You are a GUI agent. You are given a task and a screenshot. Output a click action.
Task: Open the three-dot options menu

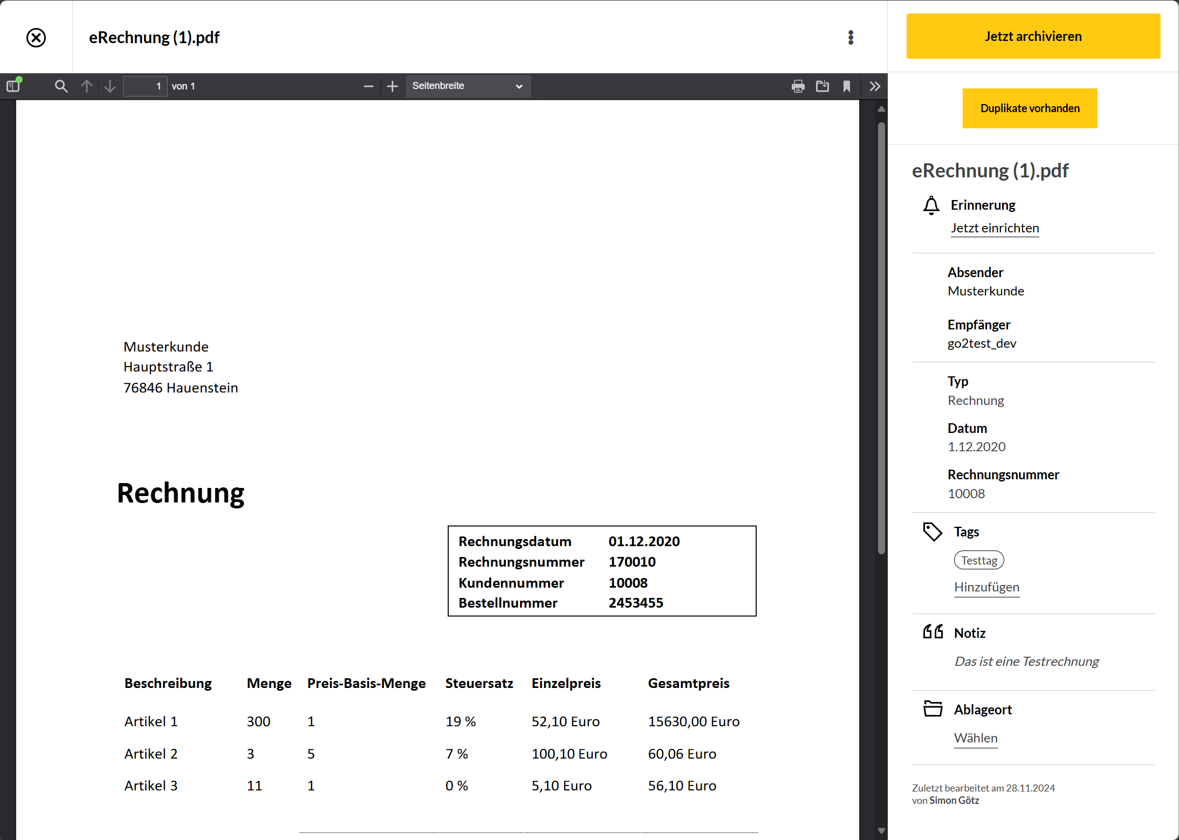(x=851, y=38)
